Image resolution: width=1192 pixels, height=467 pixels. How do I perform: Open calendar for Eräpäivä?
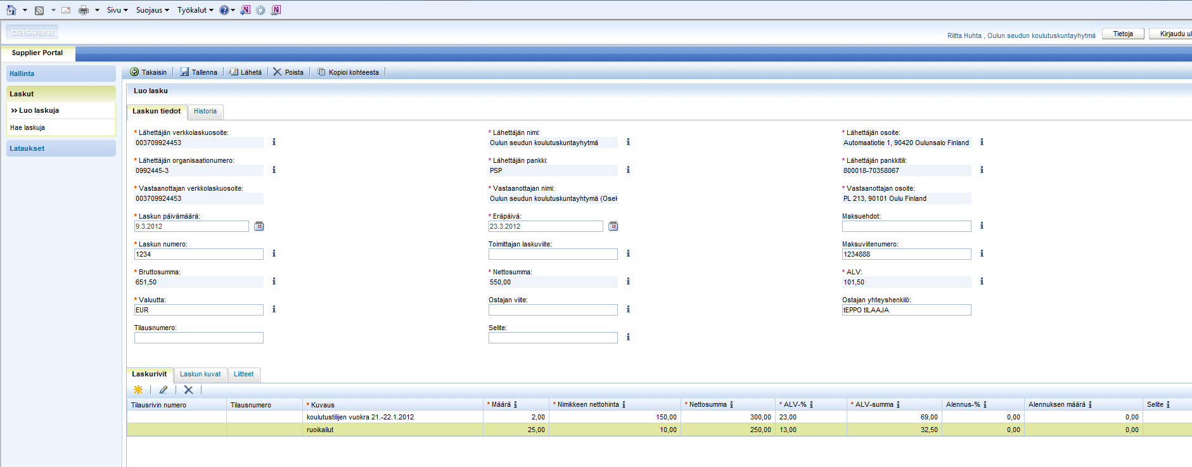pyautogui.click(x=613, y=226)
